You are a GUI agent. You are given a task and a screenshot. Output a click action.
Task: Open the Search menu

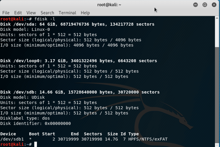click(x=47, y=13)
